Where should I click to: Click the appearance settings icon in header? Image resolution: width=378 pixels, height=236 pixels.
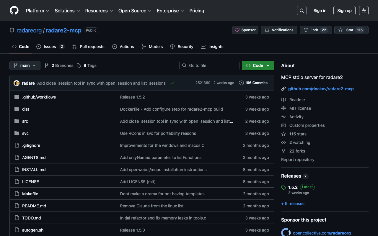click(364, 11)
